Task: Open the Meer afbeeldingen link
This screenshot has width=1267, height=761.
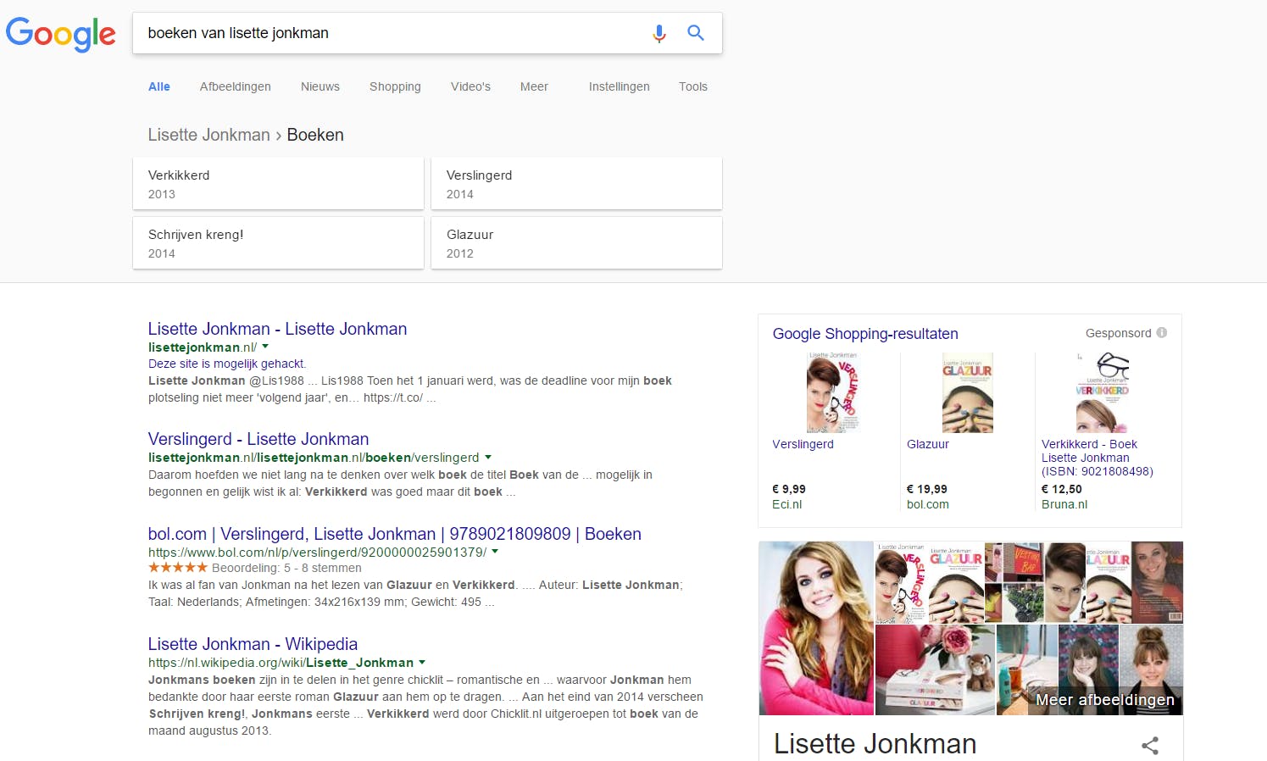Action: (x=1105, y=700)
